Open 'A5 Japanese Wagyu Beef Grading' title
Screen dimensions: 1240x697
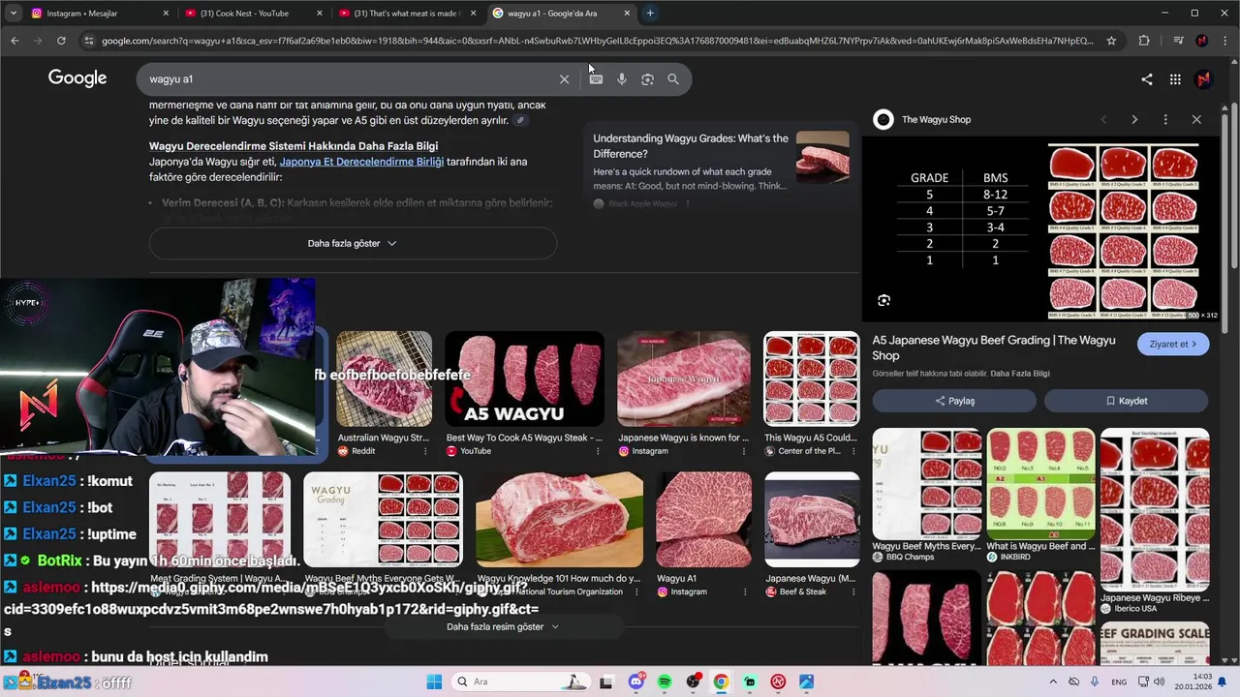pos(994,348)
